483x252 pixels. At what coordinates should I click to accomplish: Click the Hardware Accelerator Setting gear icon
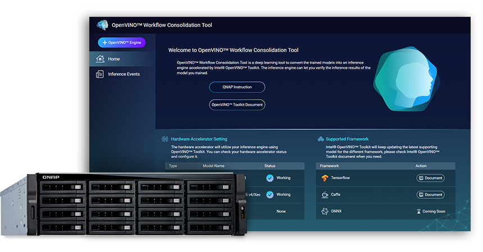[x=165, y=139]
